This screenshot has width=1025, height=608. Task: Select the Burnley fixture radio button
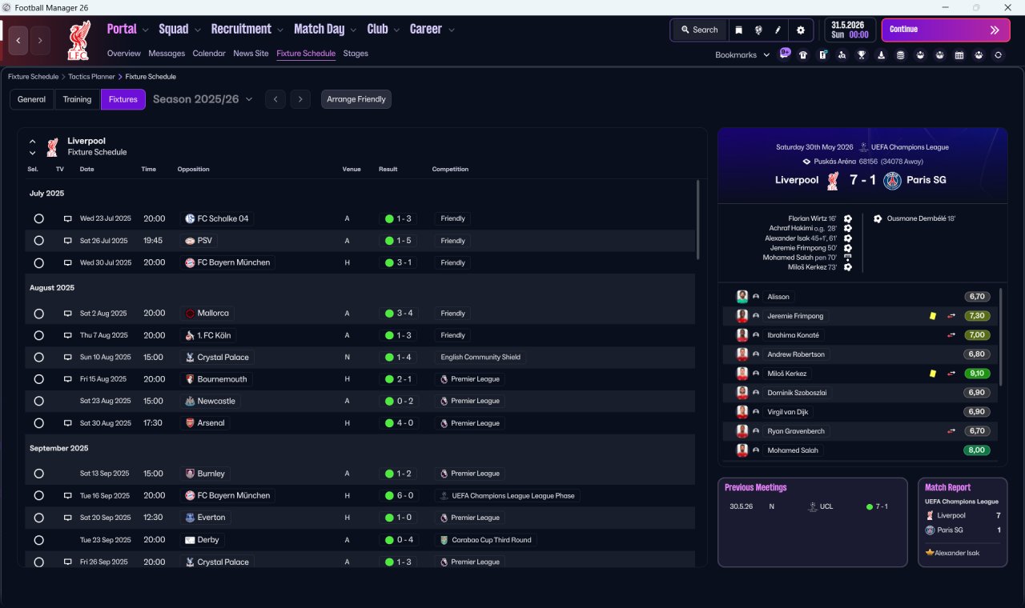[x=38, y=474]
